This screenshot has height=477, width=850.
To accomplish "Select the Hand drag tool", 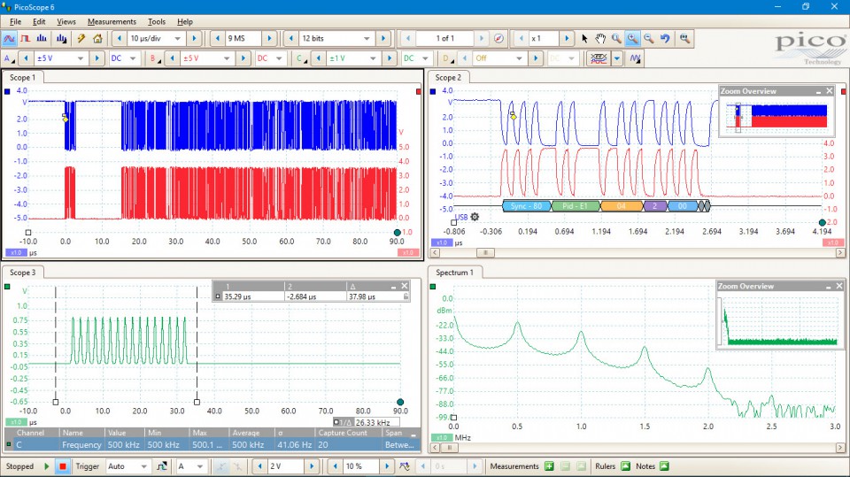I will pyautogui.click(x=600, y=39).
